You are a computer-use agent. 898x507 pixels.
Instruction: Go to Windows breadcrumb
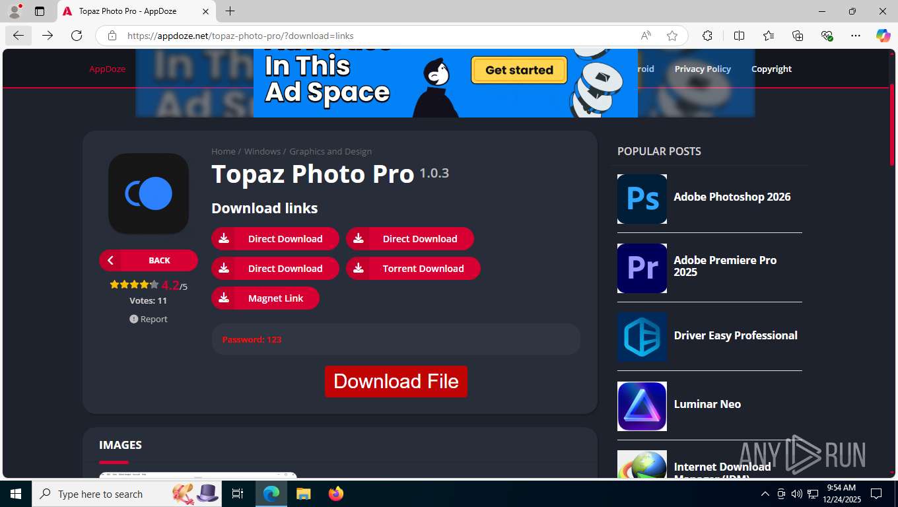(x=262, y=151)
